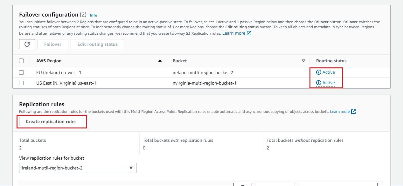Click Create replication rules button
Screen dimensions: 403x186
(x=51, y=121)
